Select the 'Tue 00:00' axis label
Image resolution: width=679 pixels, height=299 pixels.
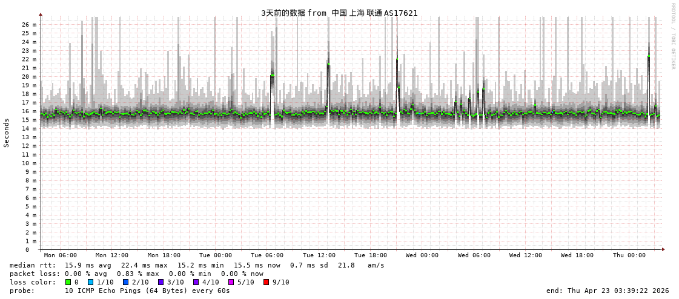(215, 255)
